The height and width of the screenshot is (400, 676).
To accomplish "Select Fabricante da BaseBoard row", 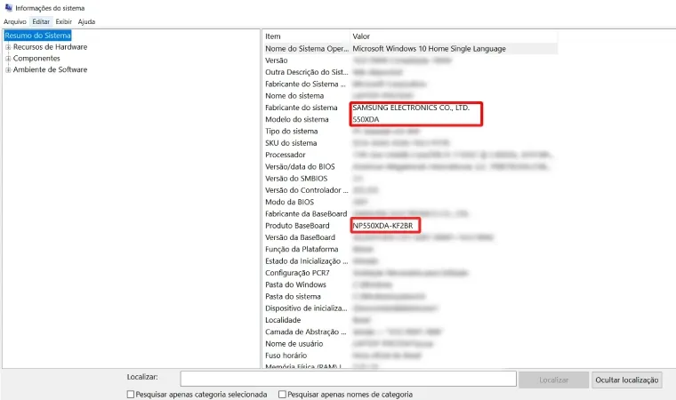I will click(x=410, y=214).
